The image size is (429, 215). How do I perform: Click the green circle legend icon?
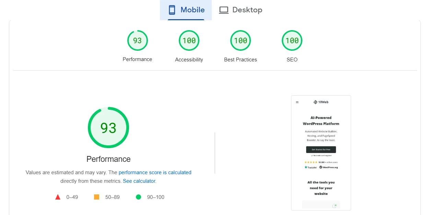pos(138,197)
